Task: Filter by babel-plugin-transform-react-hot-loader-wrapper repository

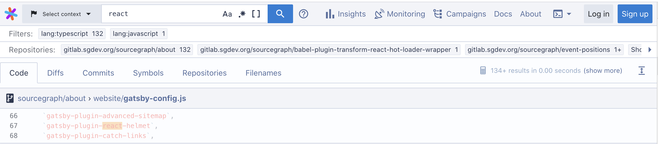Action: tap(329, 50)
